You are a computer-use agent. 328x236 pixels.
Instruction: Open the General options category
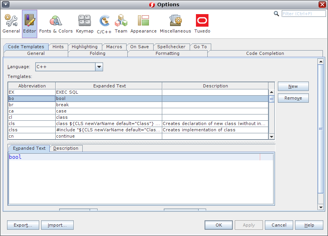click(11, 24)
